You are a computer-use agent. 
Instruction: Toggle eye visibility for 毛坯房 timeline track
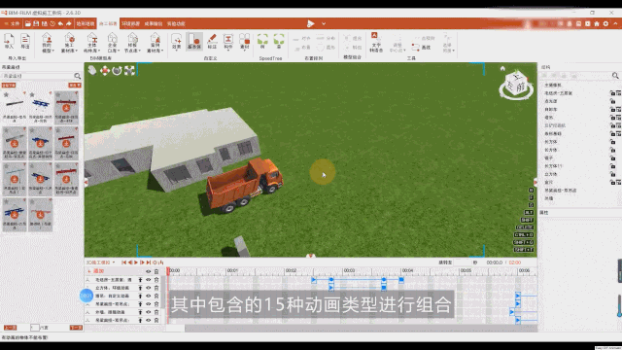coord(149,280)
